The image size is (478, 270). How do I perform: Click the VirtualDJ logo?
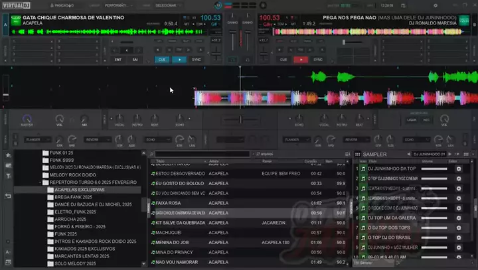(17, 4)
